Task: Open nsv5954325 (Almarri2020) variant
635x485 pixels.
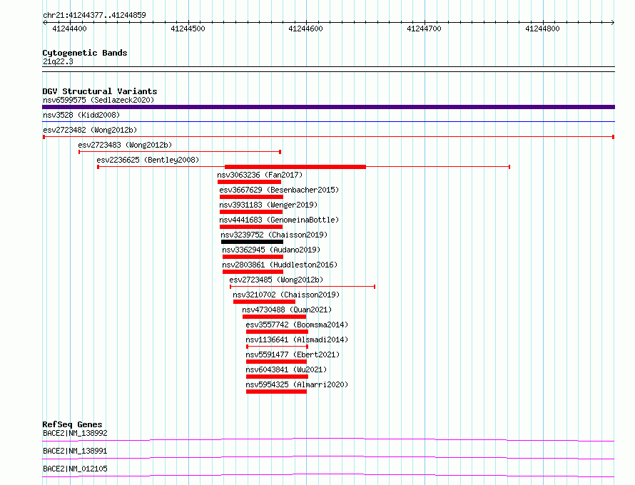Action: click(297, 384)
